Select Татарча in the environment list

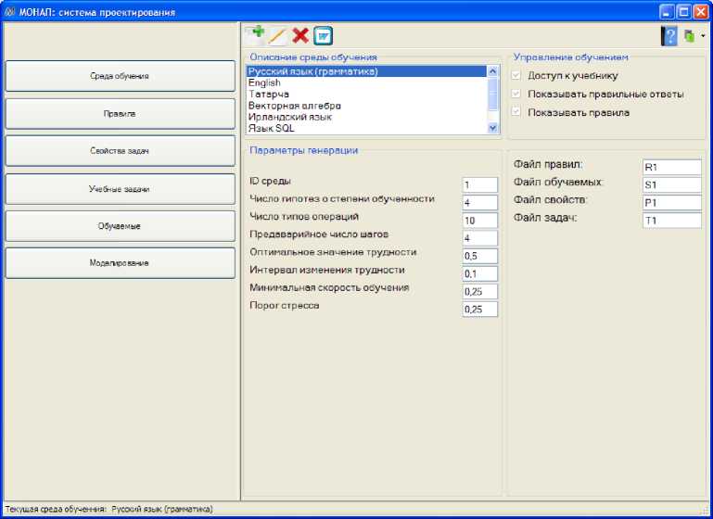pos(366,95)
